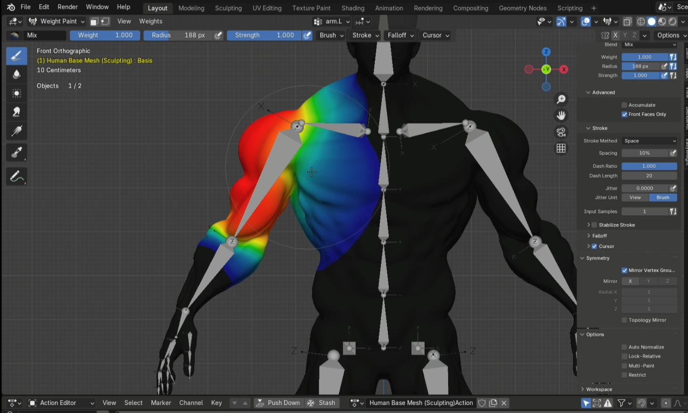This screenshot has width=688, height=413.
Task: Set Jitter Unit to View
Action: coord(635,198)
